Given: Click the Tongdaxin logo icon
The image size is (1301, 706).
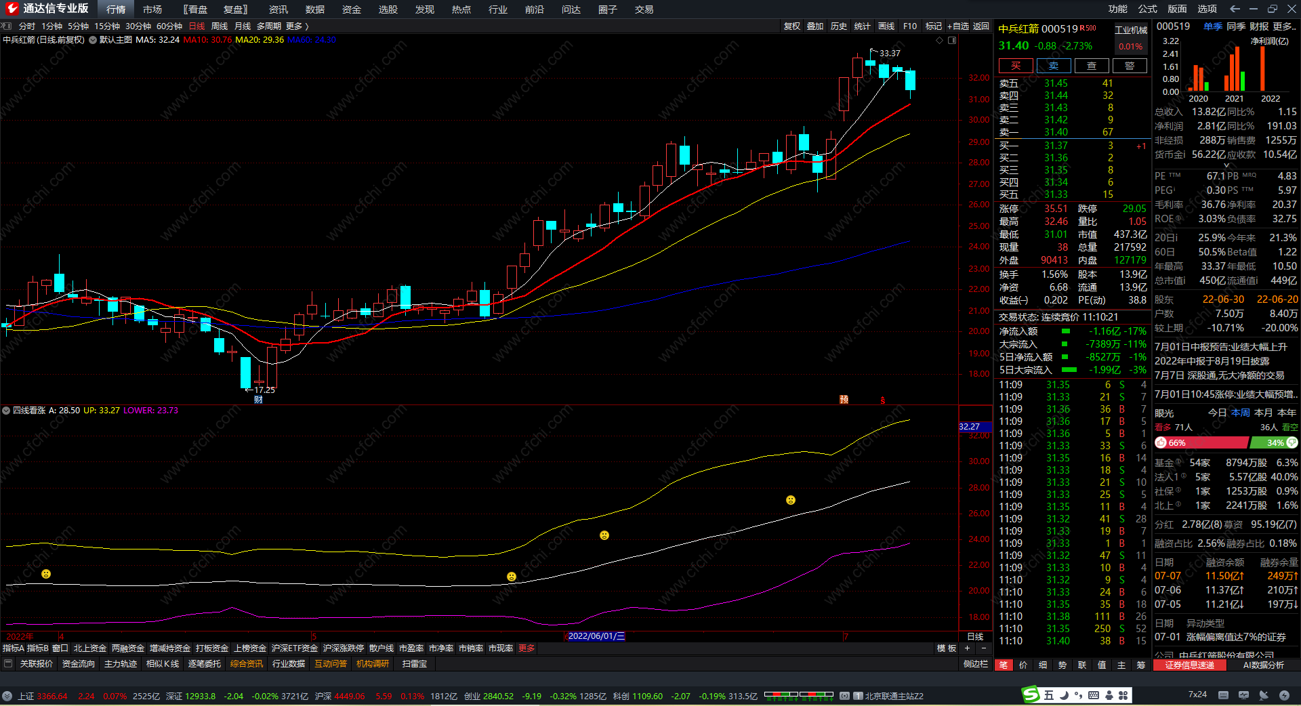Looking at the screenshot, I should click(x=12, y=9).
